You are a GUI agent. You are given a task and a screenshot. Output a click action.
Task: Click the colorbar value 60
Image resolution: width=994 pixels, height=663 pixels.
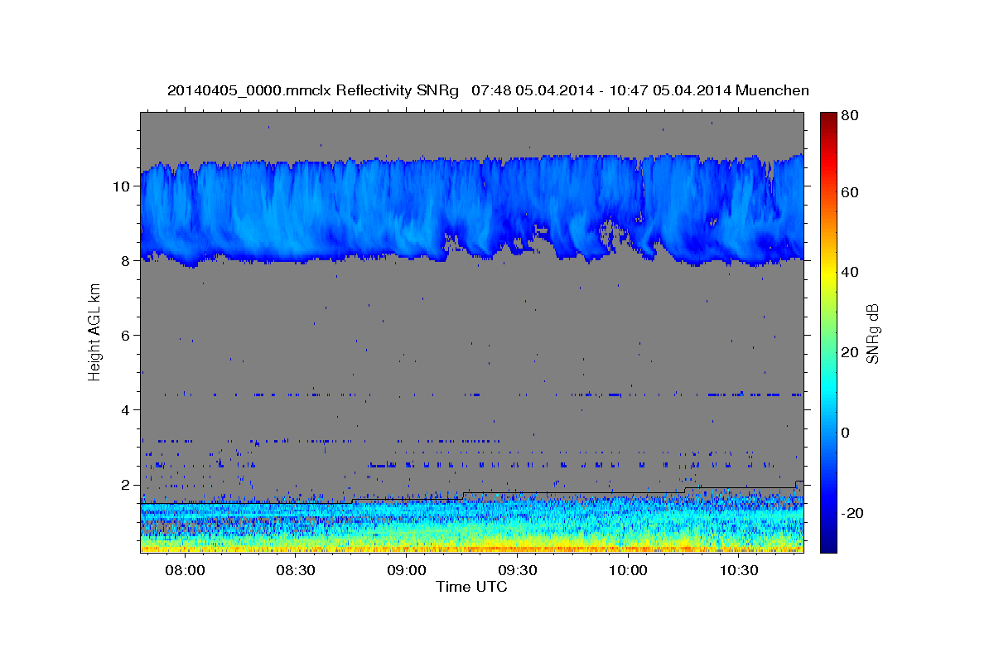coord(849,192)
